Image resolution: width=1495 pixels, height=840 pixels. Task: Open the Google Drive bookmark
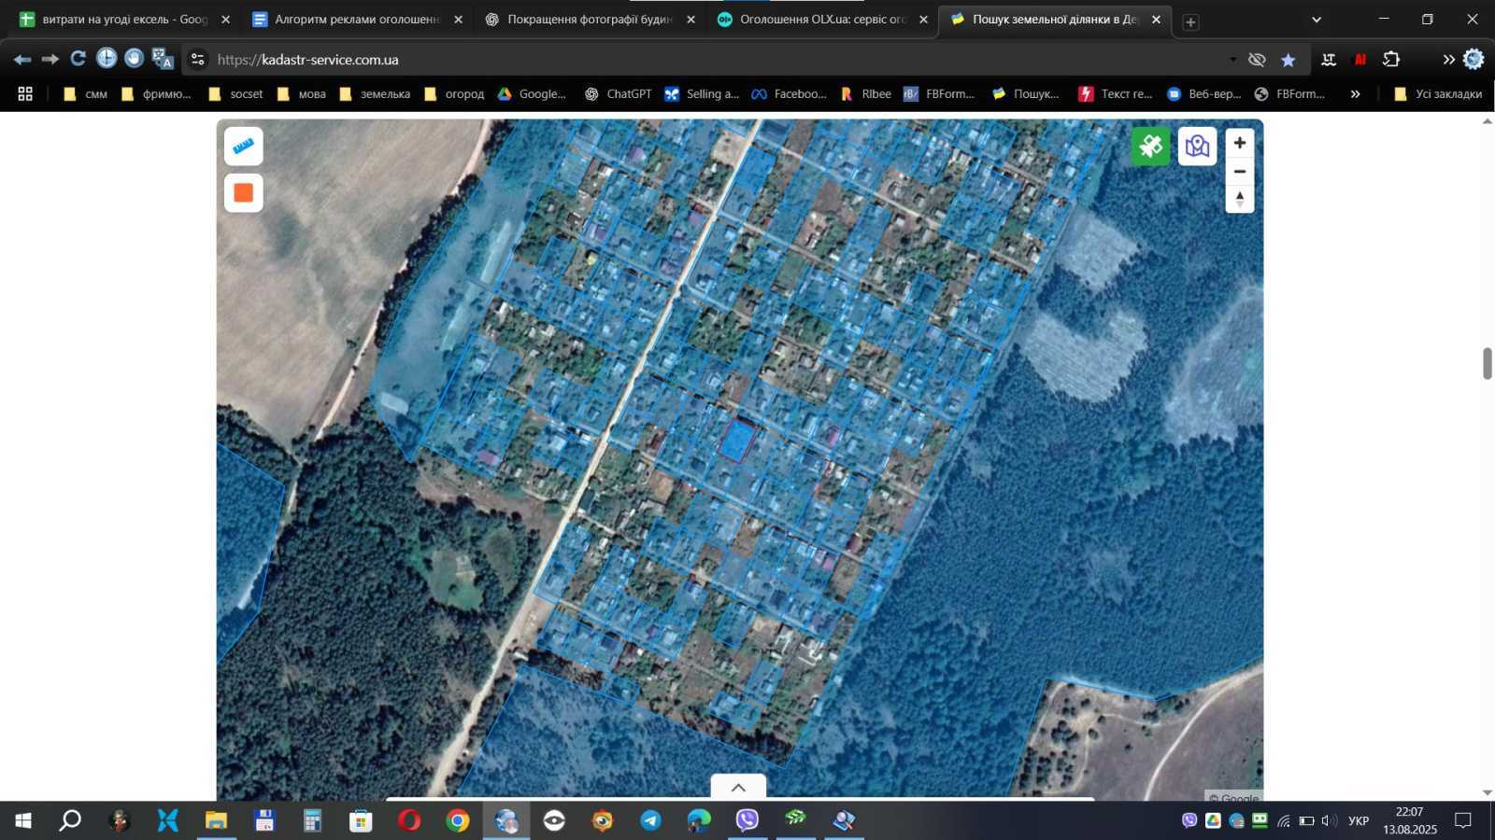(x=532, y=94)
